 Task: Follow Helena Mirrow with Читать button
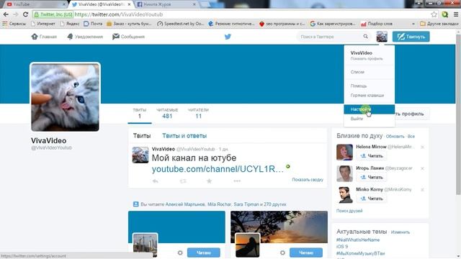372,156
